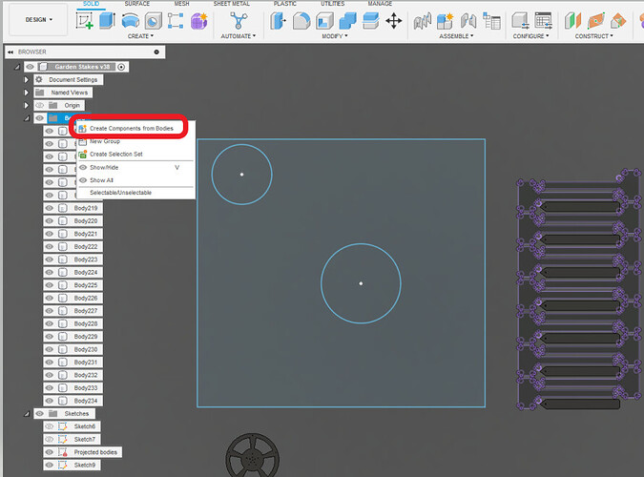Open the Configure dropdown menu
Viewport: 644px width, 477px height.
pos(530,36)
